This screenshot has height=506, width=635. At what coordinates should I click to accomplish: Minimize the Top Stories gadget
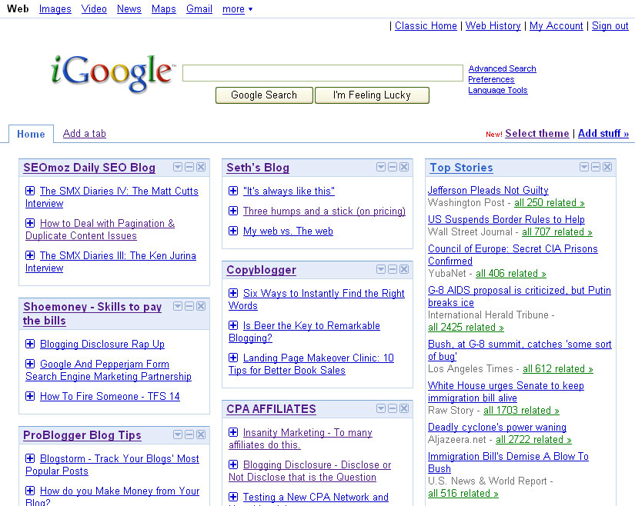click(x=596, y=167)
